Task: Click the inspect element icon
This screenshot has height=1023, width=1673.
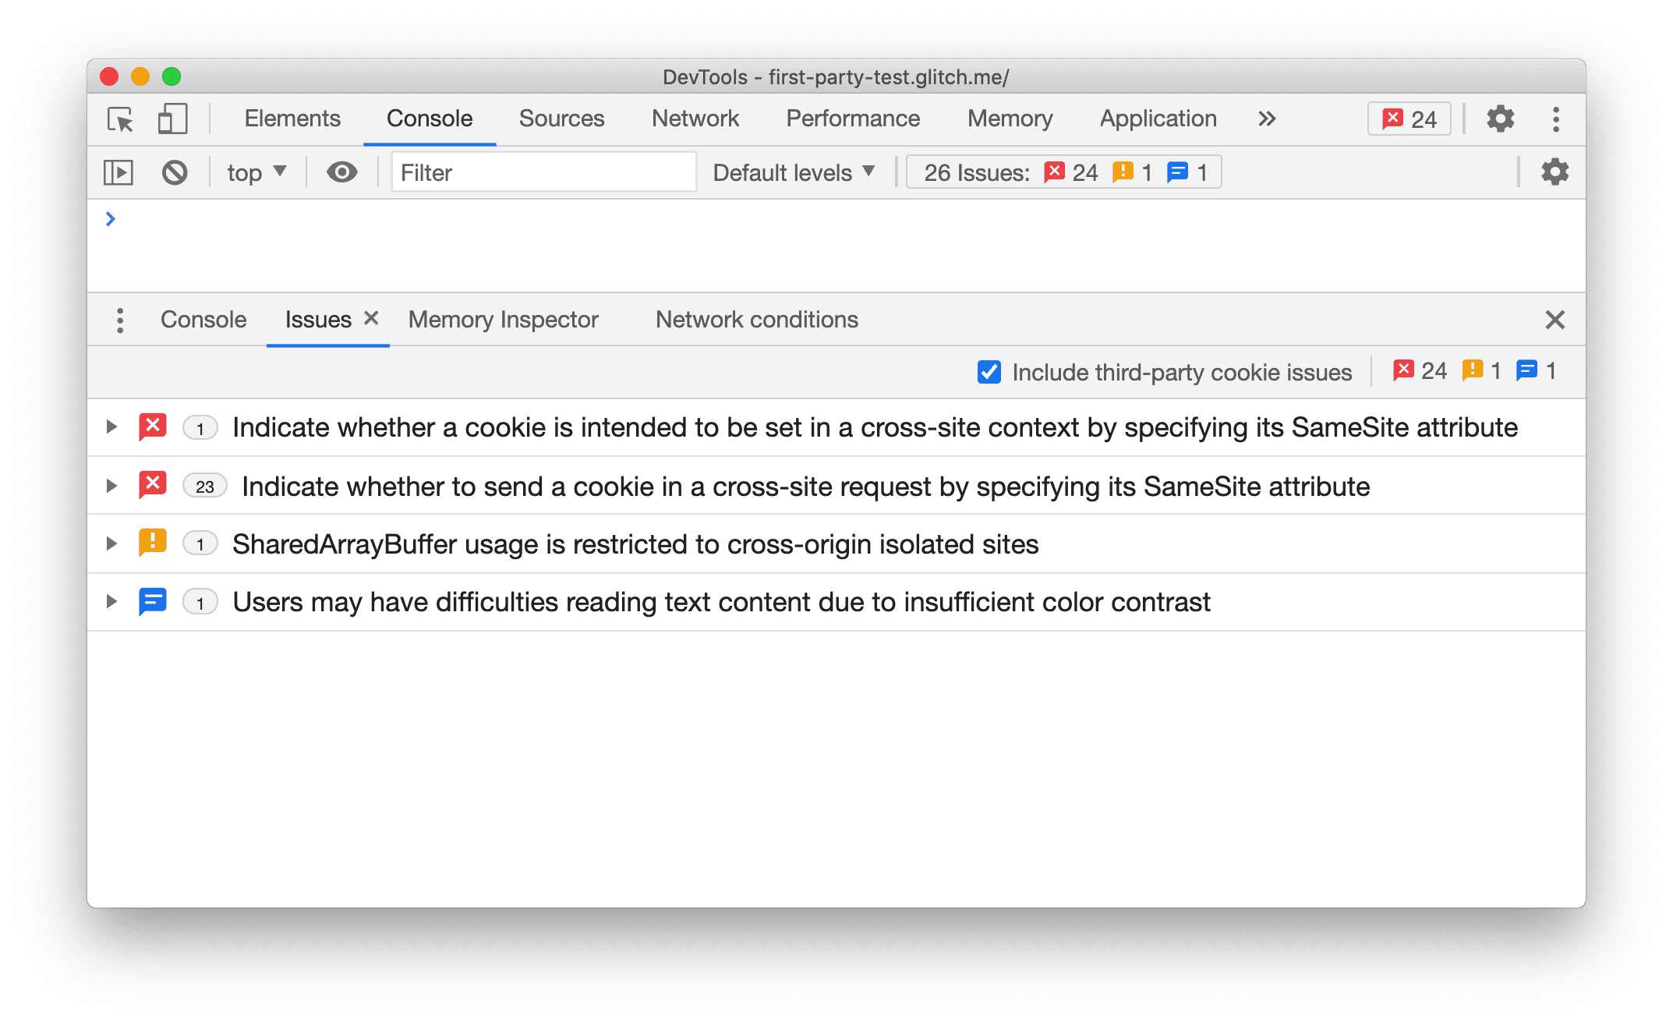Action: tap(119, 117)
